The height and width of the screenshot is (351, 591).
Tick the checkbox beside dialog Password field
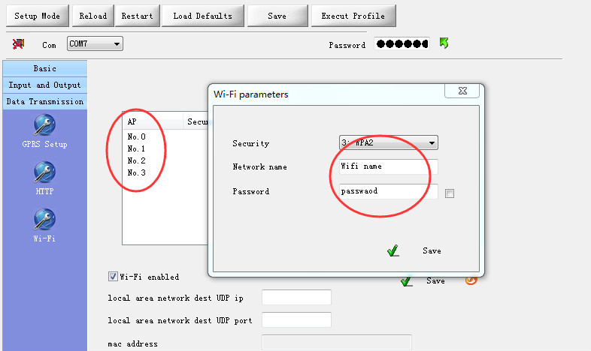pos(450,193)
